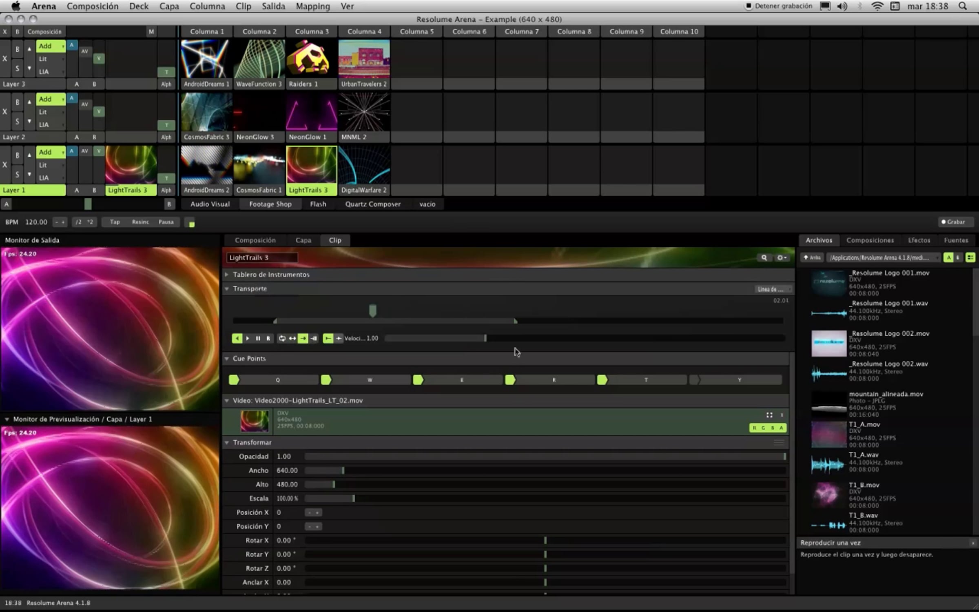Open Layer 3 Add blend mode dropdown
This screenshot has height=612, width=979.
tap(51, 46)
